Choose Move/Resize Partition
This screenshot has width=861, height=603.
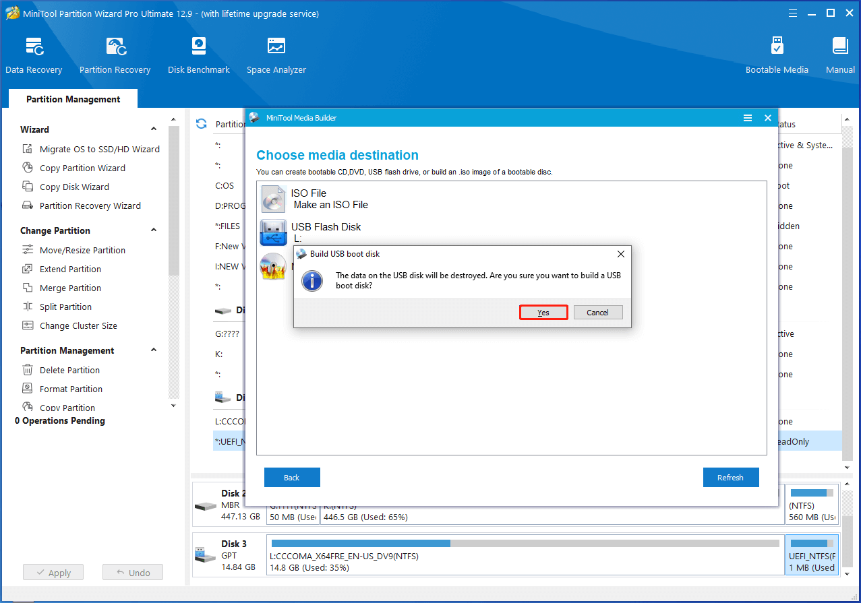pyautogui.click(x=73, y=250)
